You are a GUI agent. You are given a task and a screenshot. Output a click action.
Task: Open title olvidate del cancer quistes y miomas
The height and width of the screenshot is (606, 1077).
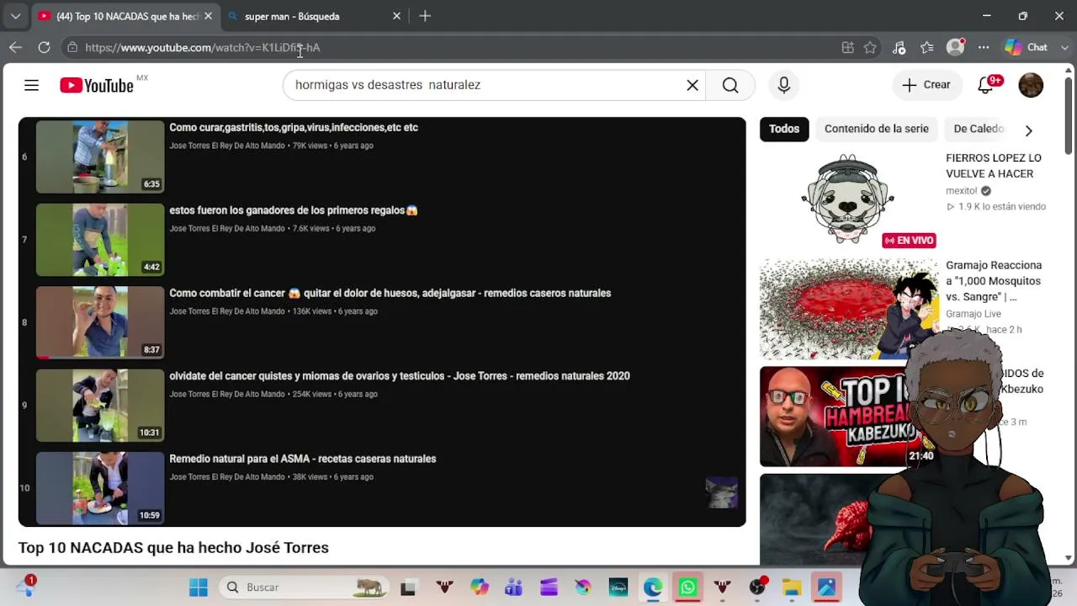(400, 376)
